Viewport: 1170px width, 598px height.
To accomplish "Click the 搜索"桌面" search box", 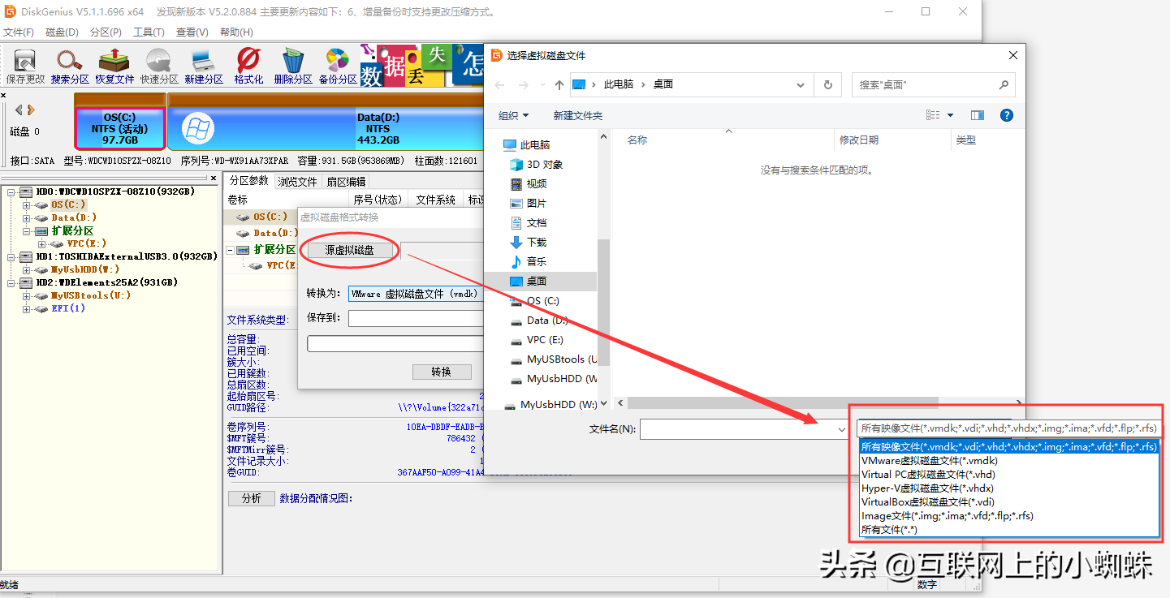I will 934,84.
